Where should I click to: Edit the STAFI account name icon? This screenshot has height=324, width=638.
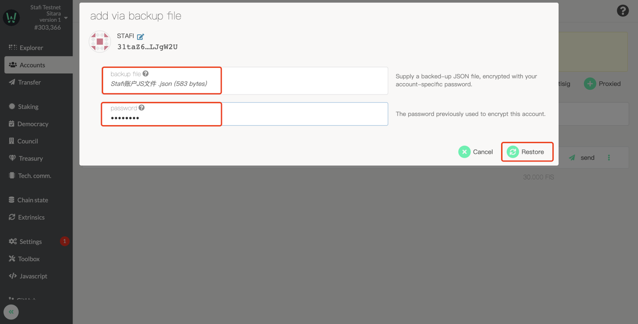[x=140, y=37]
